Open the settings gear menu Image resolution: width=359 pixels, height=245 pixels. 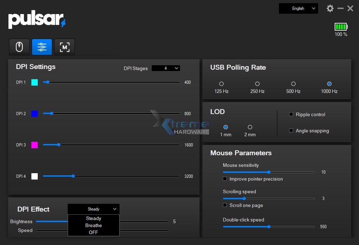(330, 8)
